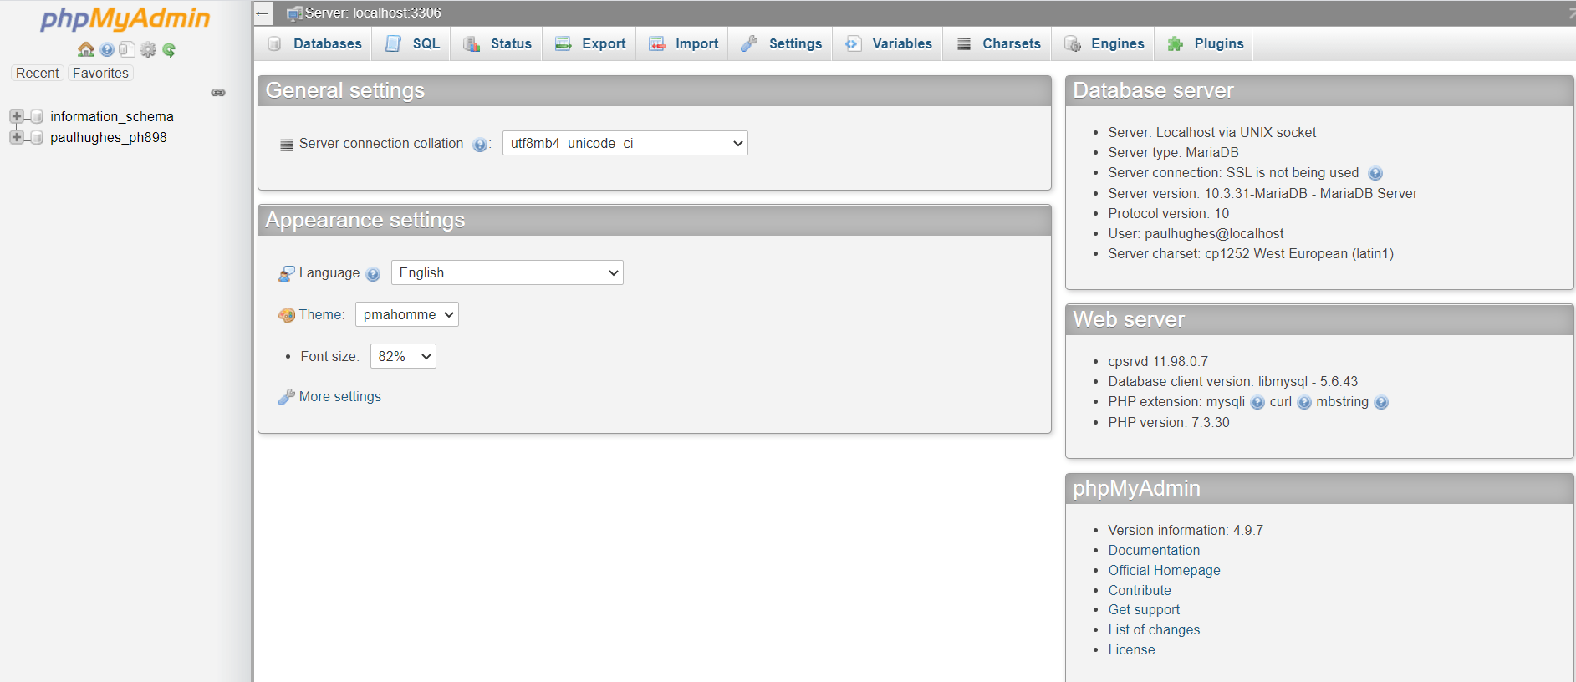Expand the information_schema database tree
This screenshot has height=682, width=1576.
tap(16, 116)
